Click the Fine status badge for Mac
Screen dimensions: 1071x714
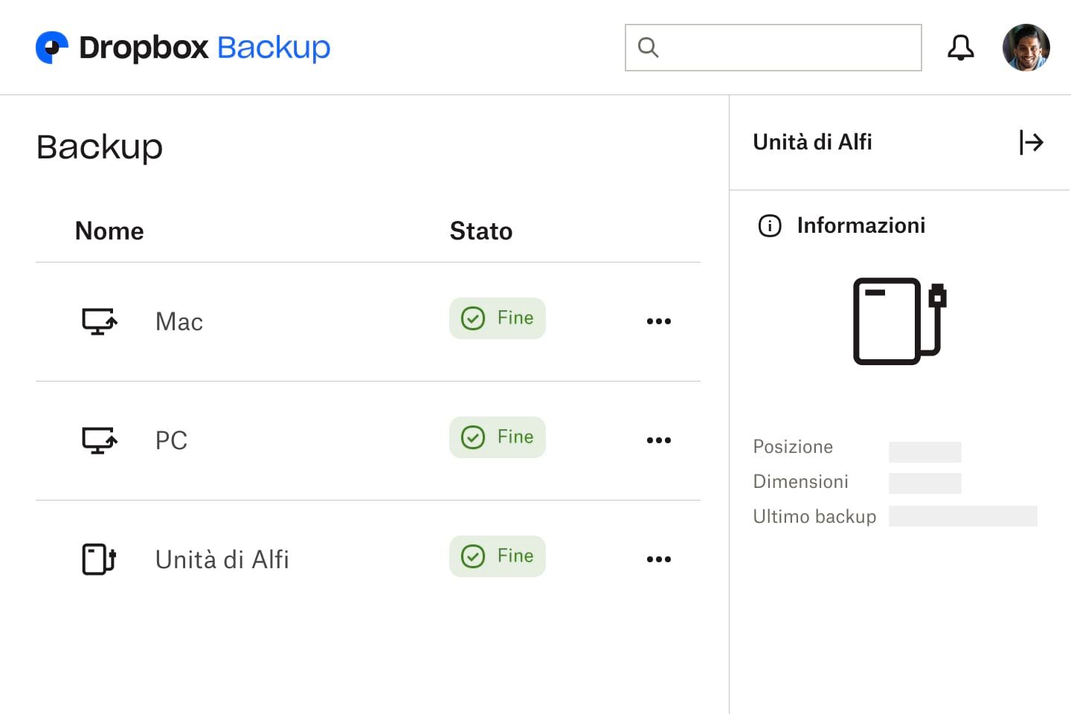tap(498, 318)
